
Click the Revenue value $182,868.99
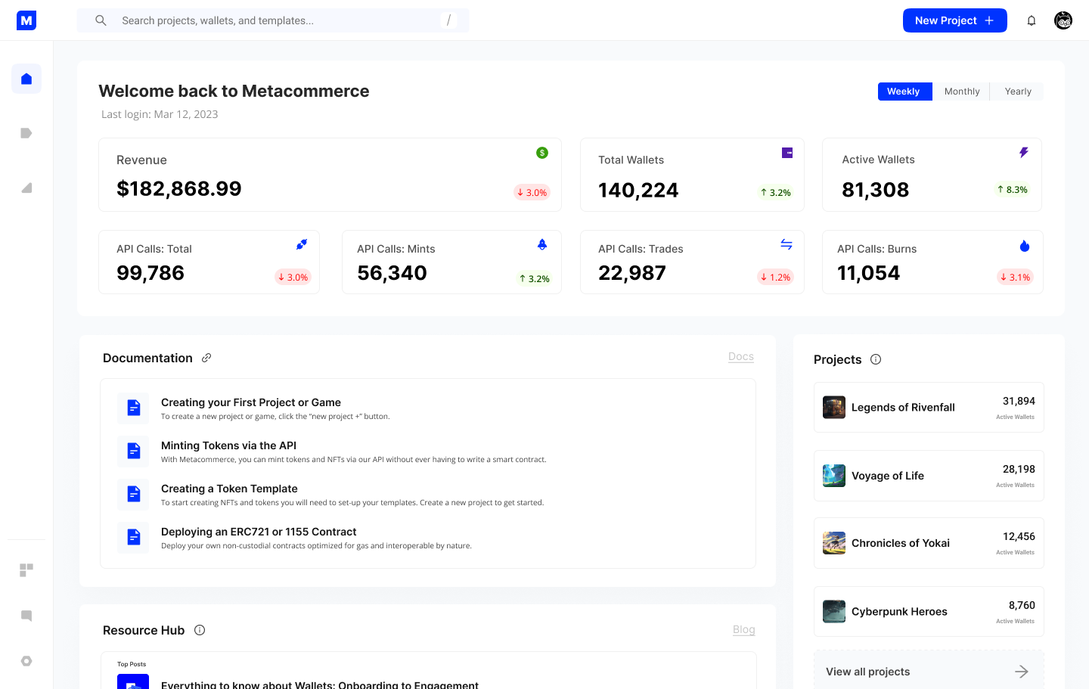coord(179,188)
